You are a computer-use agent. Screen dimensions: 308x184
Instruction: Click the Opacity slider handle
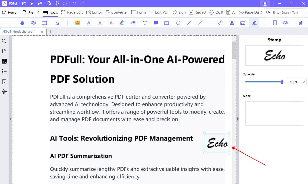[282, 82]
